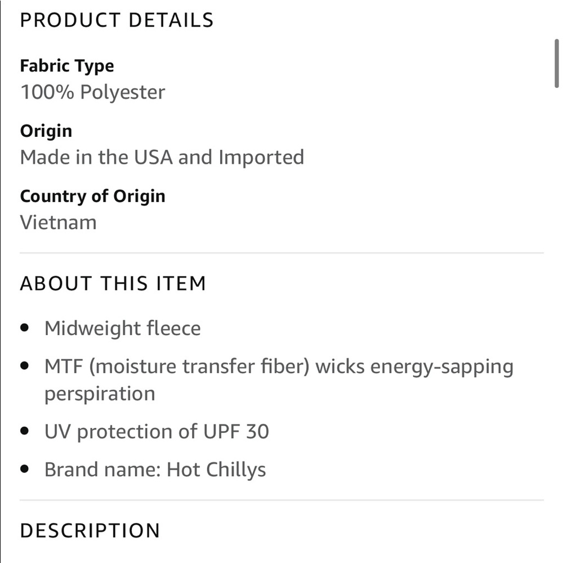Viewport: 563px width, 563px height.
Task: Click the vertical scrollbar thumb
Action: (557, 63)
